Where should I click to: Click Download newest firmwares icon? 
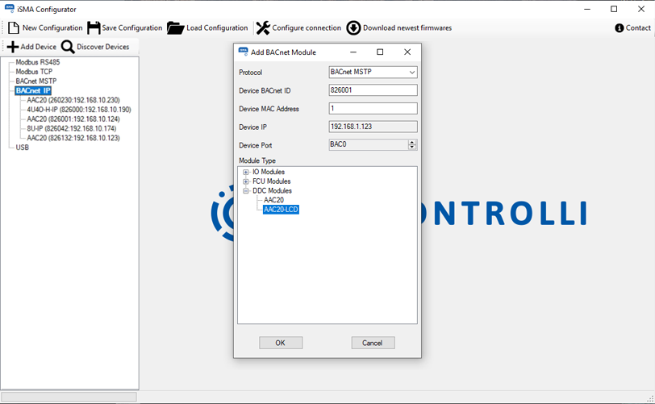pyautogui.click(x=353, y=28)
